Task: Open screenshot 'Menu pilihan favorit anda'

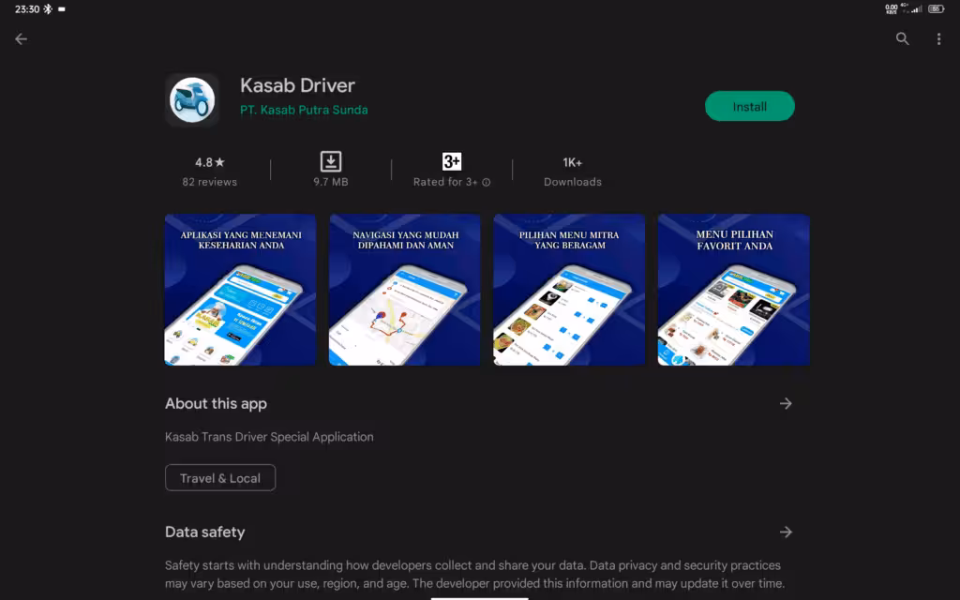Action: (733, 290)
